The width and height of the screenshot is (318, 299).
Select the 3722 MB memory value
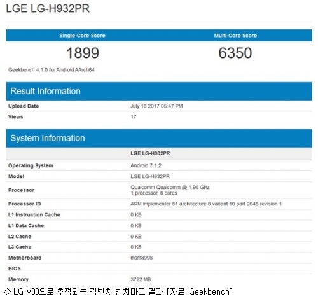tap(141, 279)
